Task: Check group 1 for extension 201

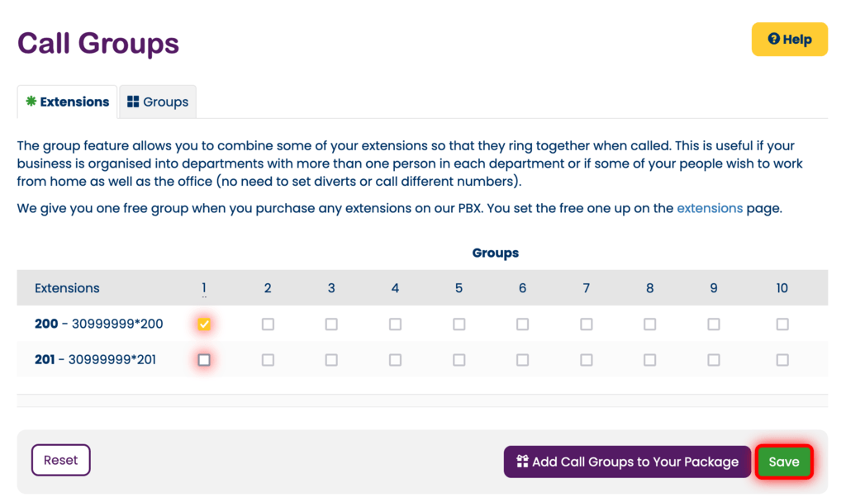Action: tap(204, 360)
